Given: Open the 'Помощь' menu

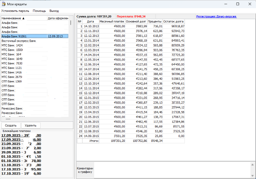Looking at the screenshot, I should pyautogui.click(x=39, y=11).
